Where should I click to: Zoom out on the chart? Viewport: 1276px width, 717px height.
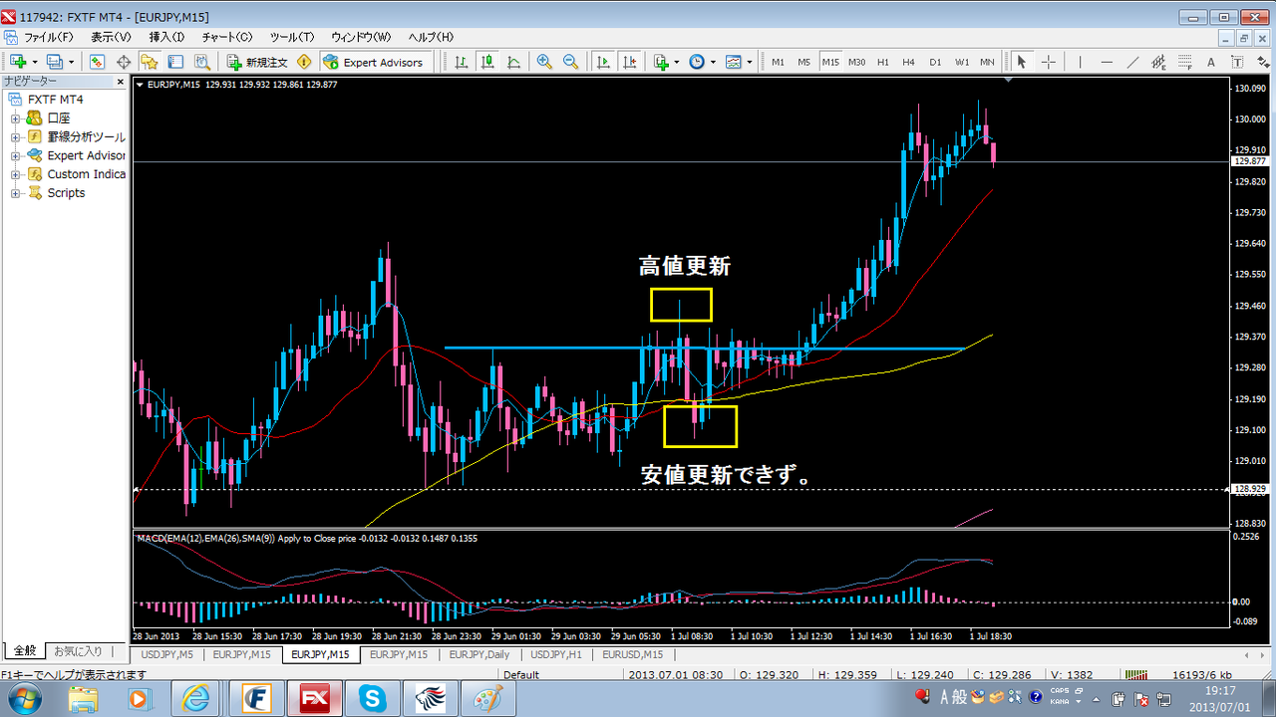[x=570, y=62]
